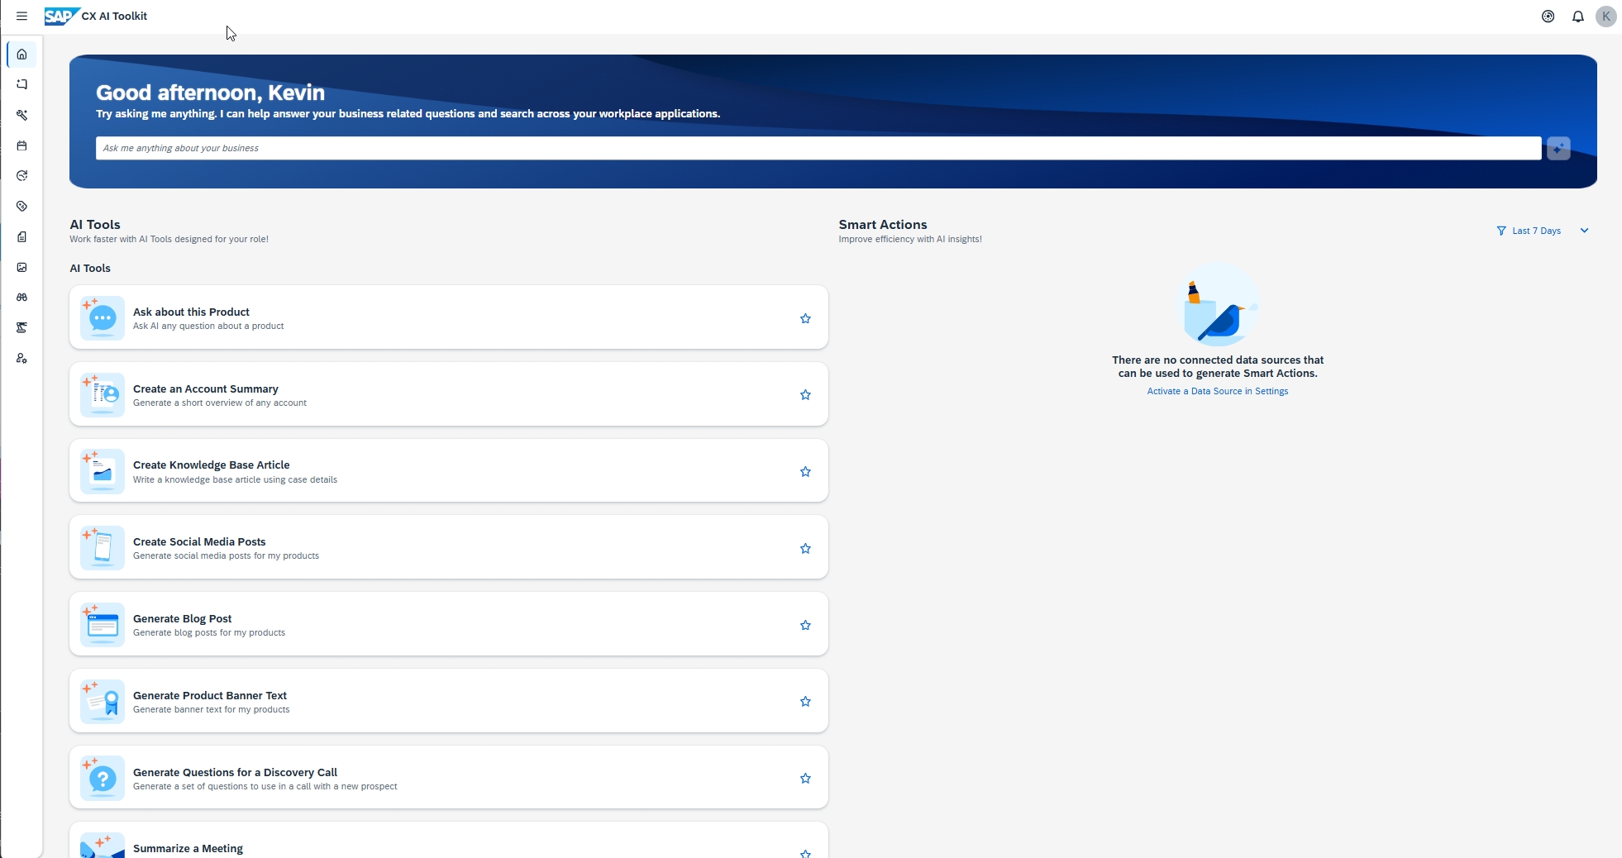Click 'Generate banner text for my products' text

coord(212,710)
